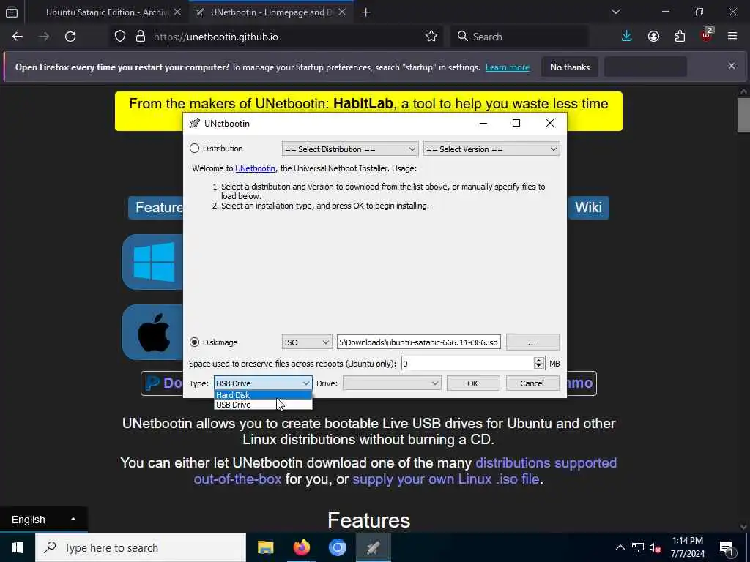The width and height of the screenshot is (750, 562).
Task: Click the UNetbootin taskbar icon
Action: click(x=373, y=547)
